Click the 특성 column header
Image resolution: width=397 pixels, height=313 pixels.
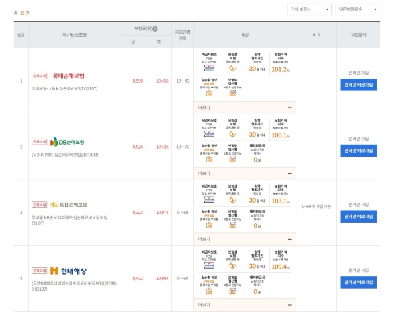[x=245, y=35]
